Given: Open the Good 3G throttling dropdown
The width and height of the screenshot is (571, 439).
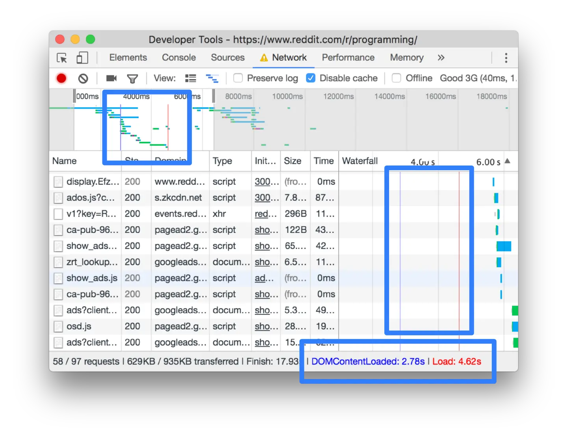Looking at the screenshot, I should point(477,78).
